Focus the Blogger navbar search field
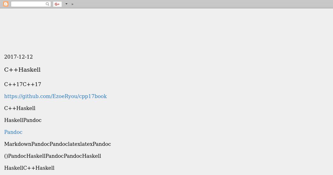 (31, 4)
